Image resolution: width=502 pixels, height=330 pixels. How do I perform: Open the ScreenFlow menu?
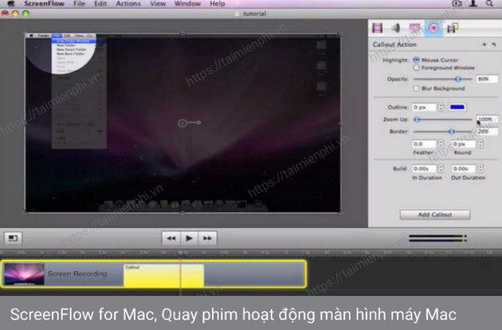(44, 3)
